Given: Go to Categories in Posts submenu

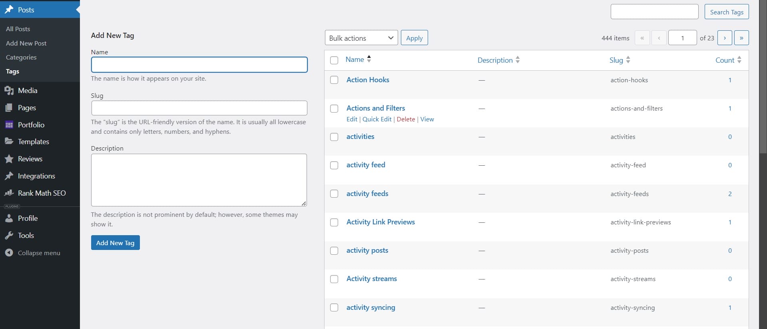Looking at the screenshot, I should point(21,57).
